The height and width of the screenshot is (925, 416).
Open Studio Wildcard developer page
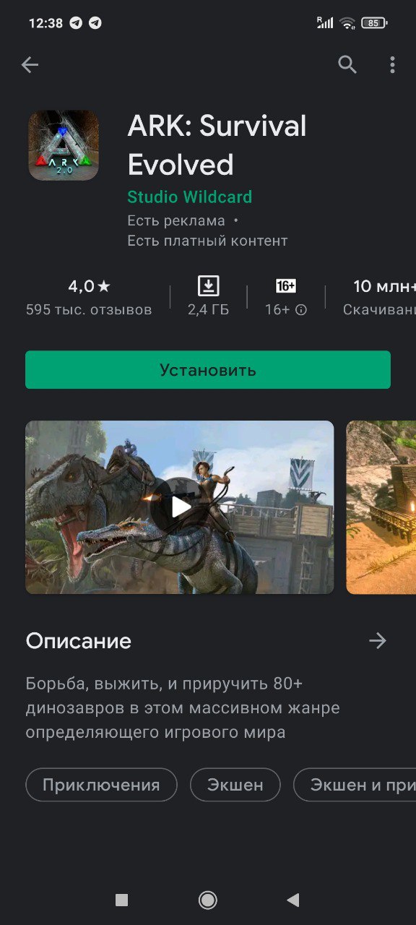point(190,197)
